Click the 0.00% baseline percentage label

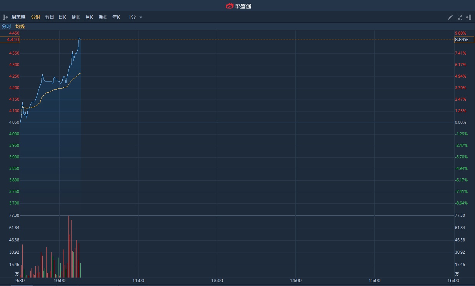point(460,122)
